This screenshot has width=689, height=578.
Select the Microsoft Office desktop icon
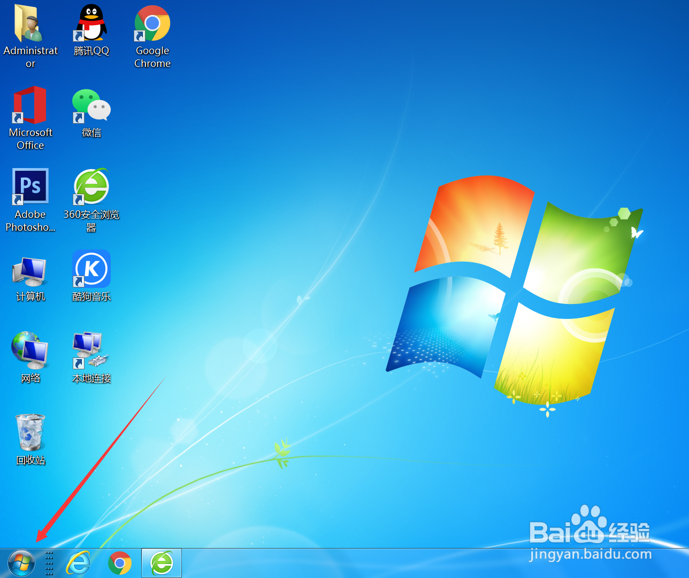[30, 105]
